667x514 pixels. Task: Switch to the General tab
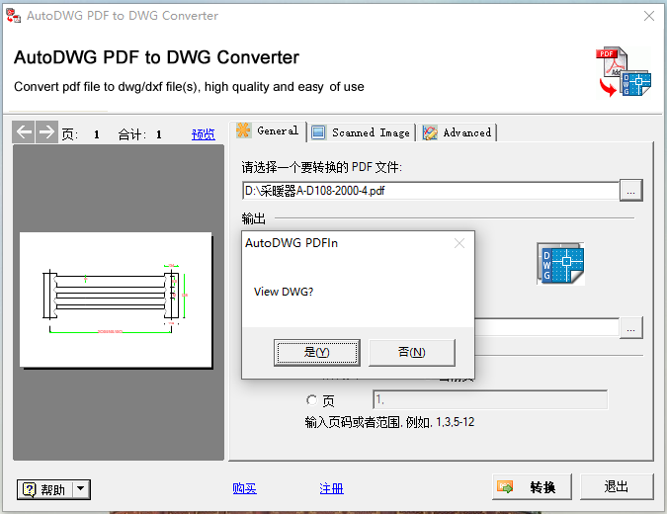(x=269, y=131)
